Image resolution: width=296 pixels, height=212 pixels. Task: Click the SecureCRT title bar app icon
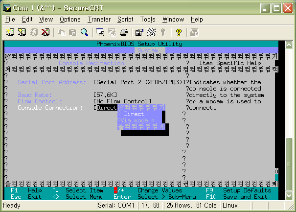click(7, 8)
